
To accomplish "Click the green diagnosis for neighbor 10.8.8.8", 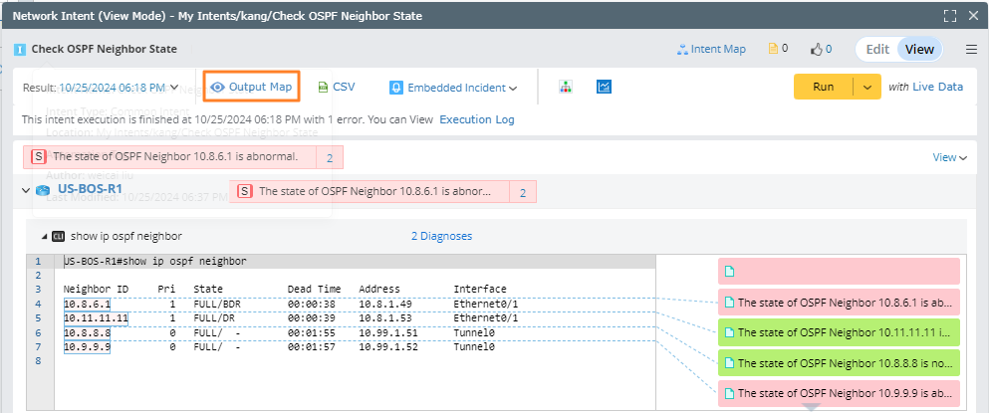I will (839, 363).
